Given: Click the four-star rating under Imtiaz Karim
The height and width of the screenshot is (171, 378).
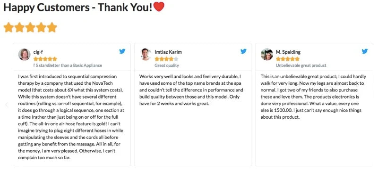Looking at the screenshot, I should pyautogui.click(x=166, y=59).
